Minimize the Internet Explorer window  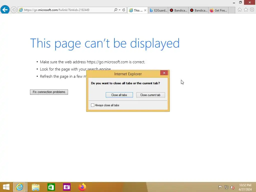pyautogui.click(x=234, y=2)
